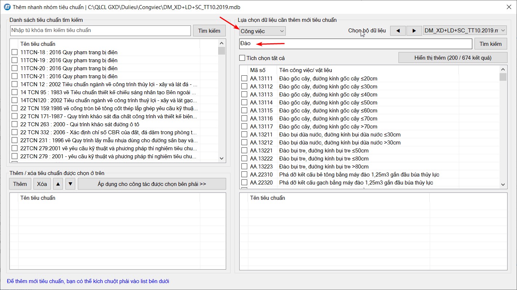517x290 pixels.
Task: Open the 'Công việc' data type dropdown
Action: pyautogui.click(x=262, y=31)
